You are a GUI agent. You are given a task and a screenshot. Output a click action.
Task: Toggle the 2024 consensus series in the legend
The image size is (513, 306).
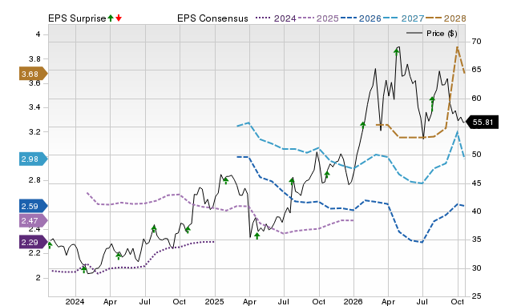click(x=276, y=18)
